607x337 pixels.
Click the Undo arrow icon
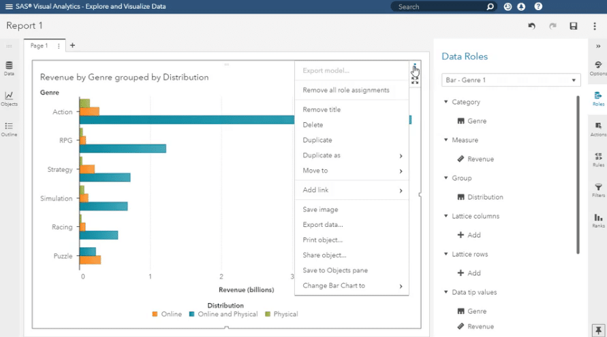531,26
